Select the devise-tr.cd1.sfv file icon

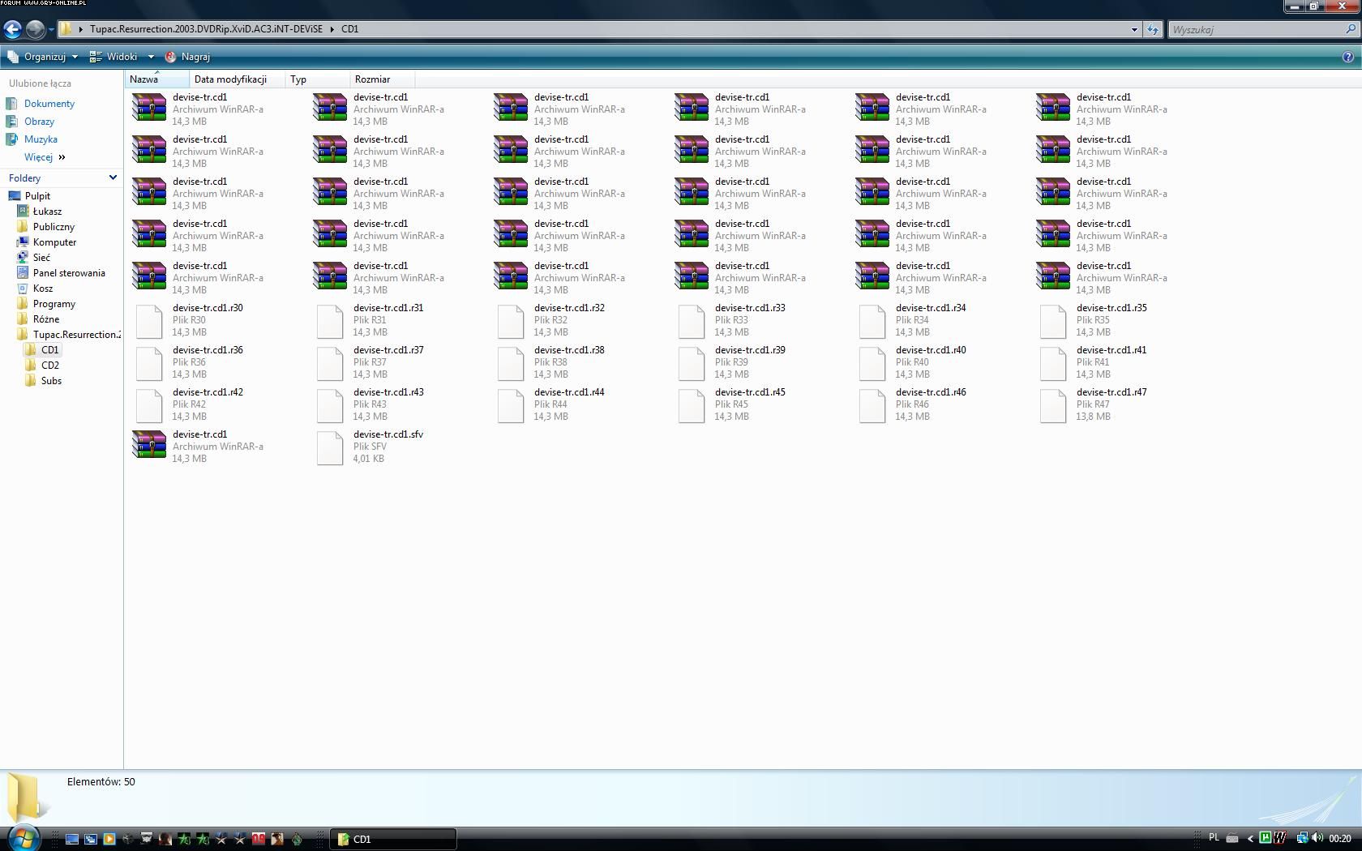[330, 447]
